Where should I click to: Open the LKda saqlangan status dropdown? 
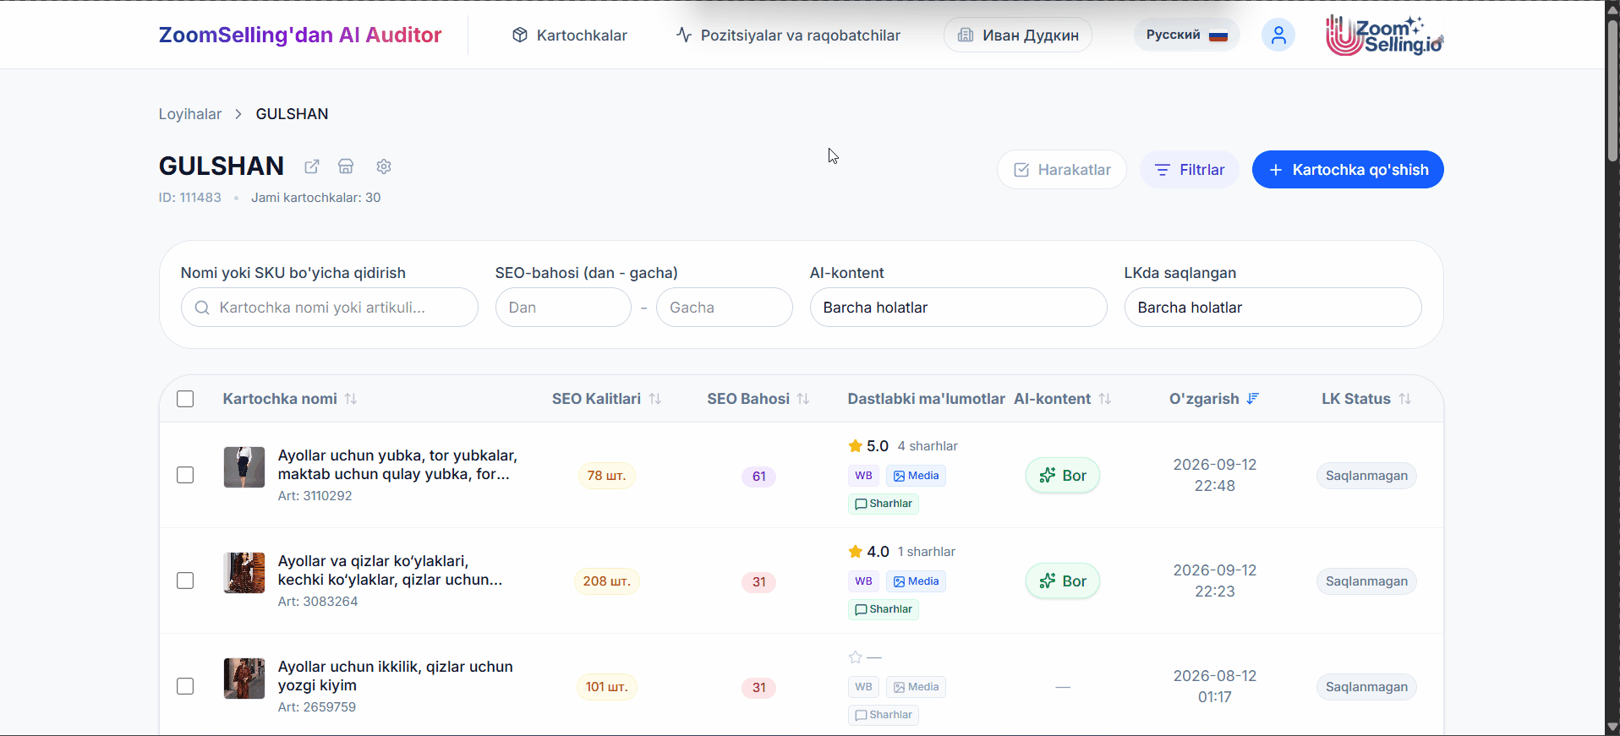[1272, 308]
